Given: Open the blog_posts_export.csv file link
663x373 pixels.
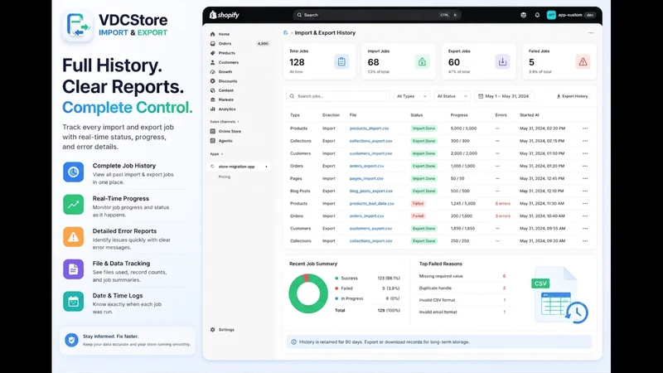Looking at the screenshot, I should click(370, 191).
